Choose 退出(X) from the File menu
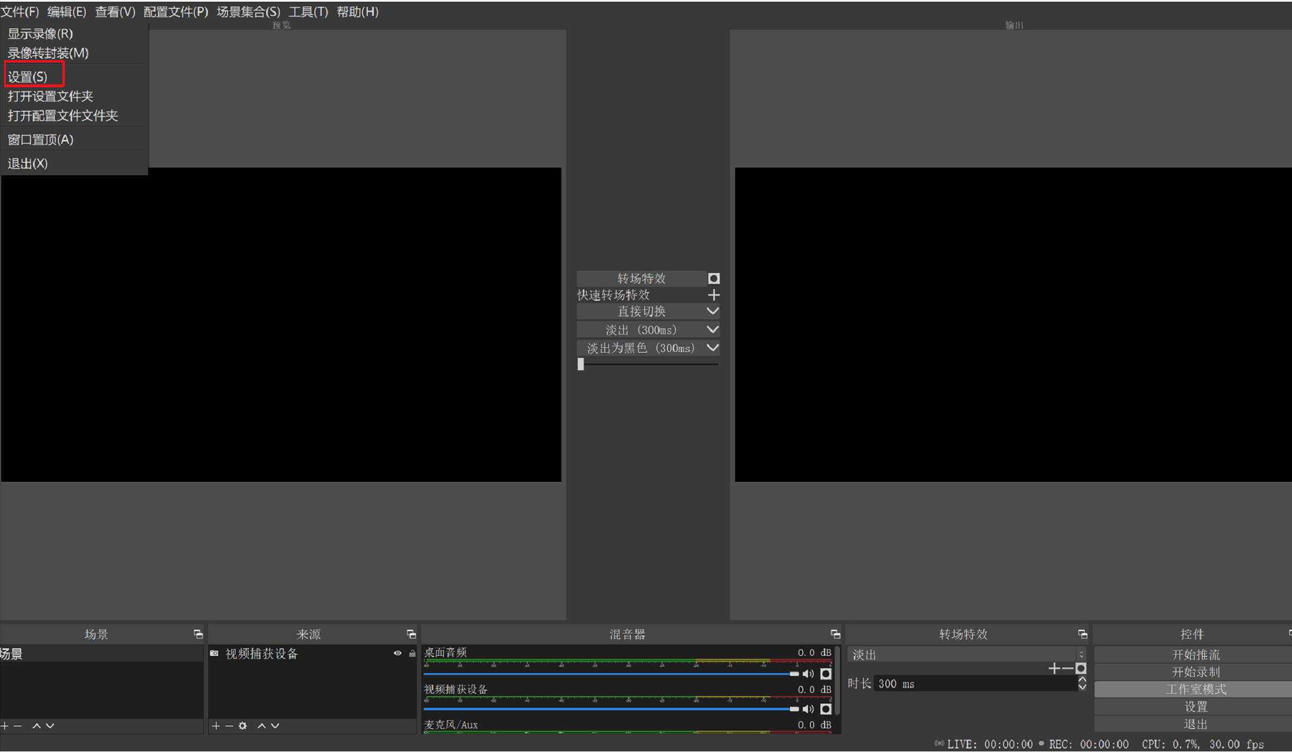This screenshot has height=752, width=1292. tap(27, 163)
